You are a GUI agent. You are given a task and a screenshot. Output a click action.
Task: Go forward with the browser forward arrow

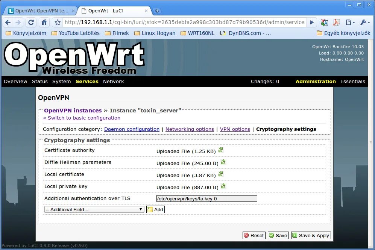[18, 23]
